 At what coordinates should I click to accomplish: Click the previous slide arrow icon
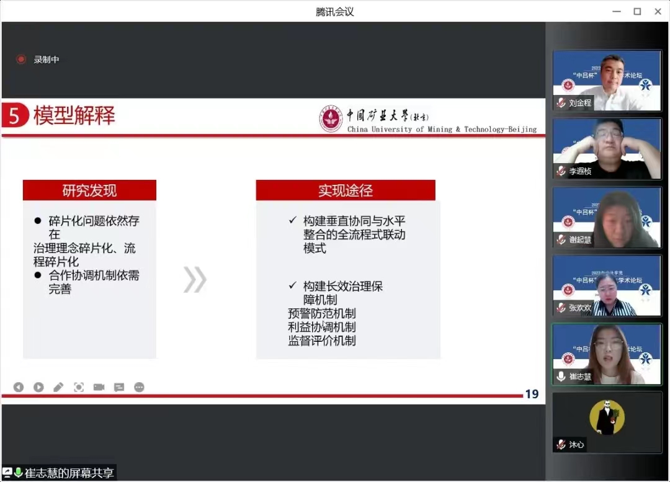(19, 387)
